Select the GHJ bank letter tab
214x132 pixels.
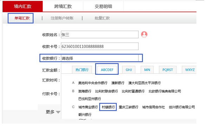coord(129,70)
